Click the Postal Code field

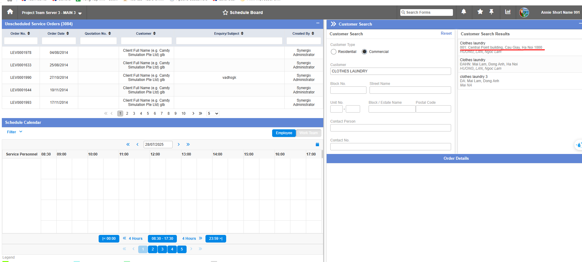[433, 109]
